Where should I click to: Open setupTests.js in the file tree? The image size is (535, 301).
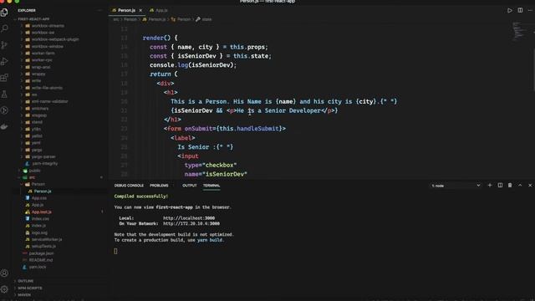point(43,247)
